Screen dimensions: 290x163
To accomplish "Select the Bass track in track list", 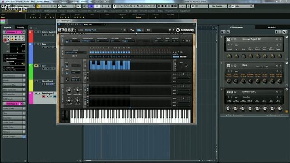I will [44, 44].
